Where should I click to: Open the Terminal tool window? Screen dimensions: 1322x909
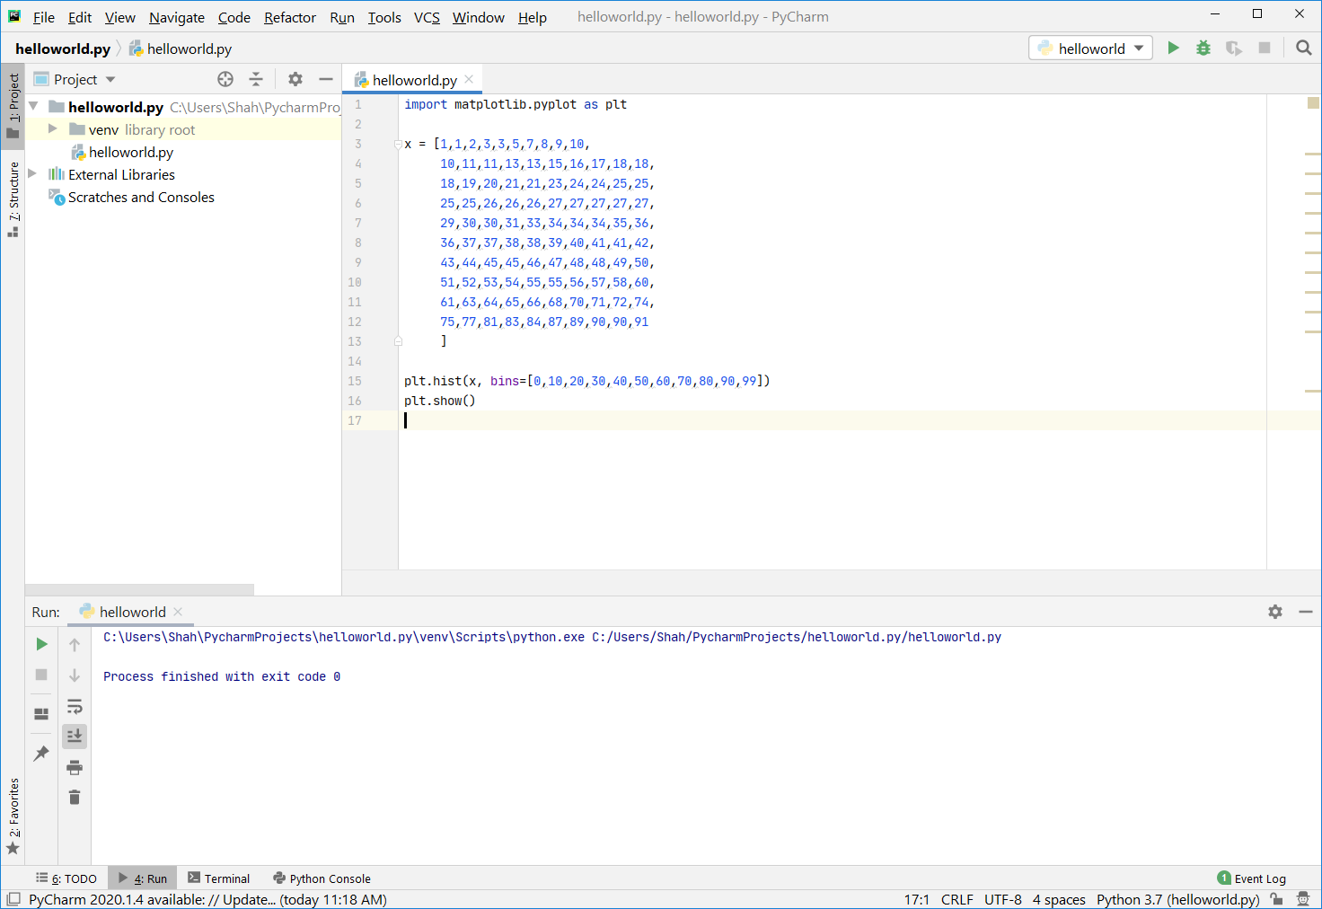tap(219, 878)
